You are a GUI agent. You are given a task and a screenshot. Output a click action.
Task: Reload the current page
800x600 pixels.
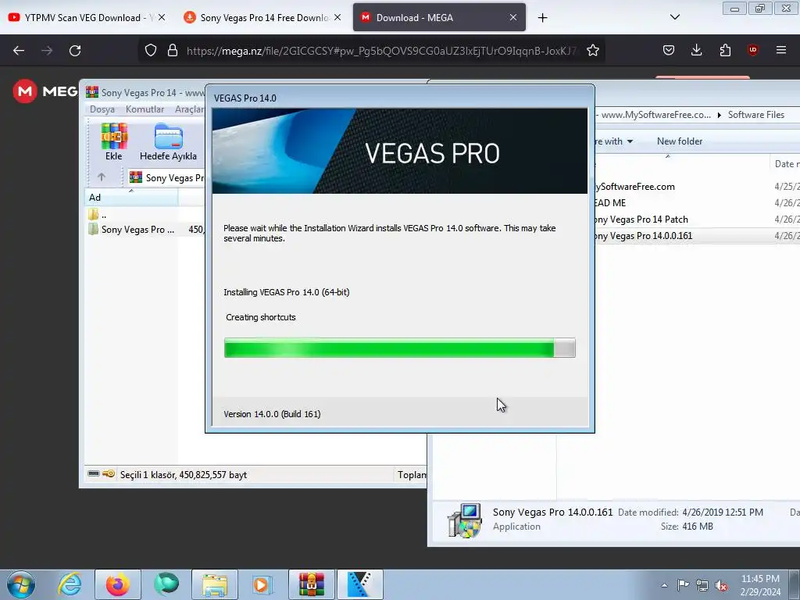pyautogui.click(x=75, y=51)
